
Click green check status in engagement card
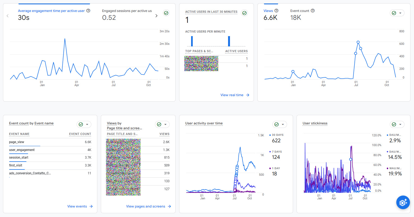point(166,13)
